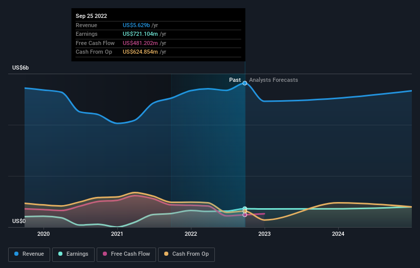Click the Past label on the chart
This screenshot has height=268, width=420.
(x=235, y=80)
